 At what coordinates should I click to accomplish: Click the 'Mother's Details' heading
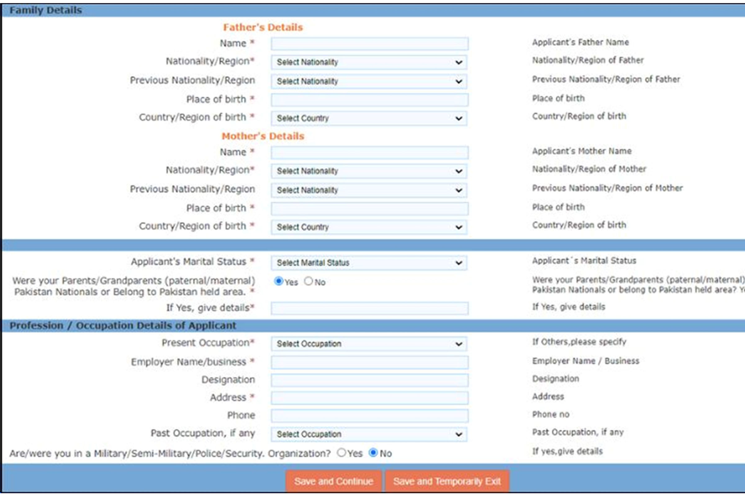tap(263, 136)
